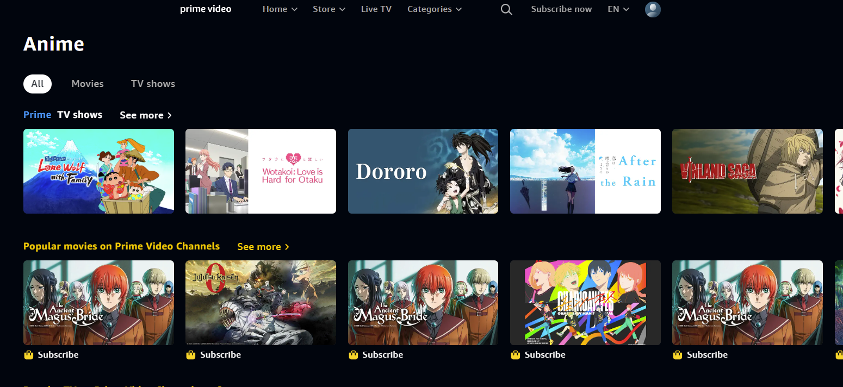See more Prime TV shows
Screen dimensions: 843x387
click(x=146, y=115)
